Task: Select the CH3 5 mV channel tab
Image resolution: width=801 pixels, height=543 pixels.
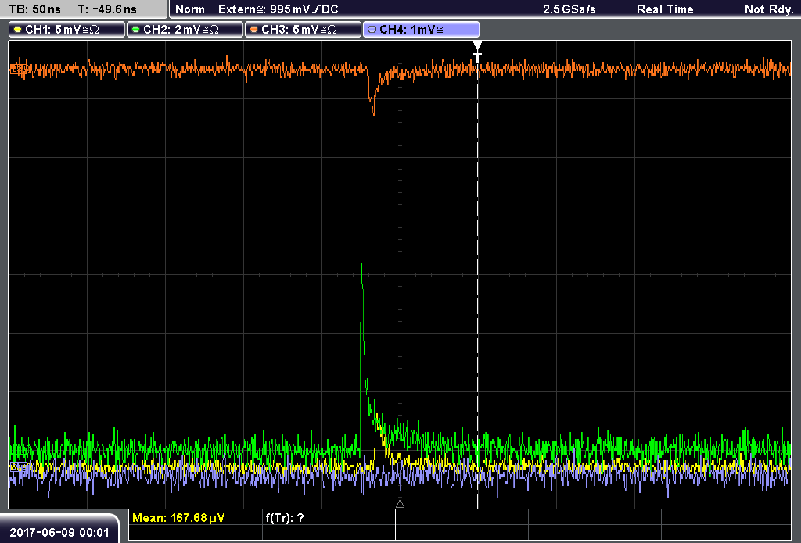Action: point(303,30)
